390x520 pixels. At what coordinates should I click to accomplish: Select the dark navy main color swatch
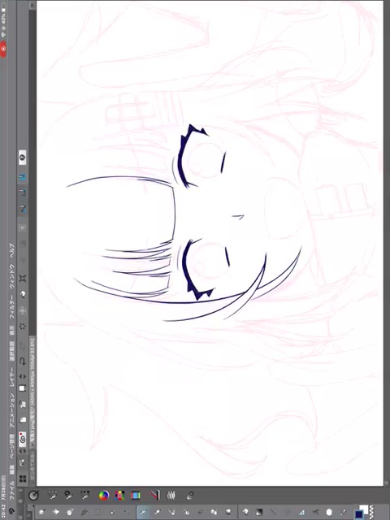[359, 514]
